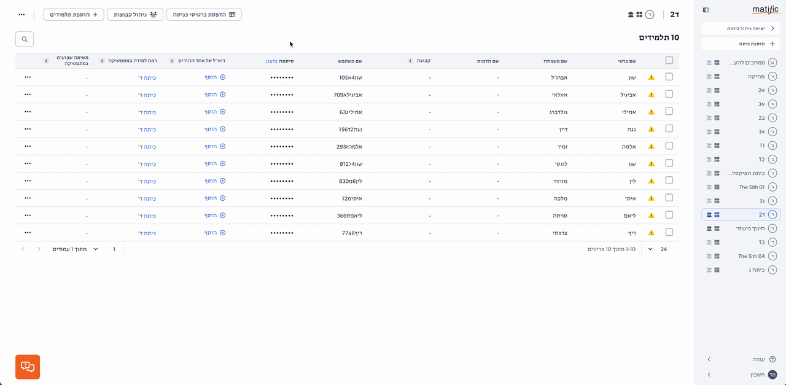Click the הצג password show link
Viewport: 786px width, 385px height.
[x=271, y=61]
